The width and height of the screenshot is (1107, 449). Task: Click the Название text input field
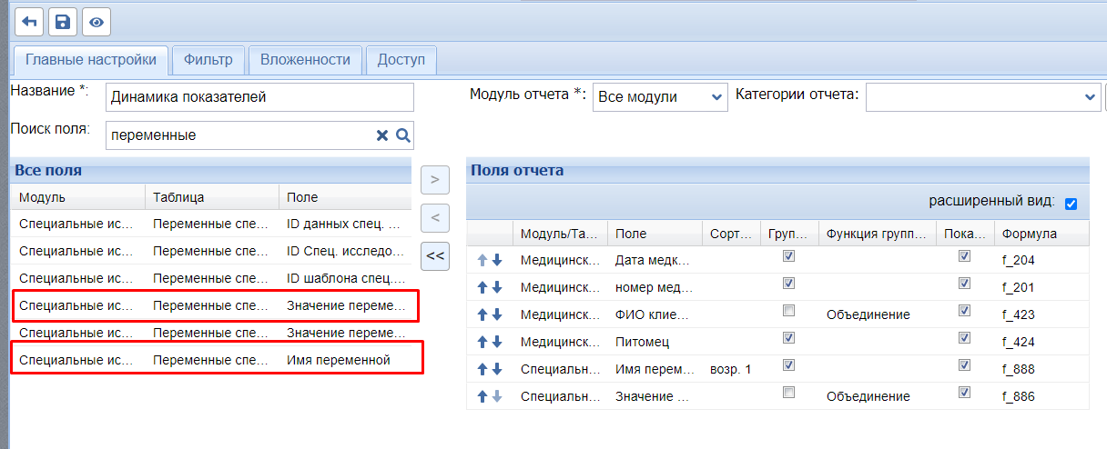(259, 97)
